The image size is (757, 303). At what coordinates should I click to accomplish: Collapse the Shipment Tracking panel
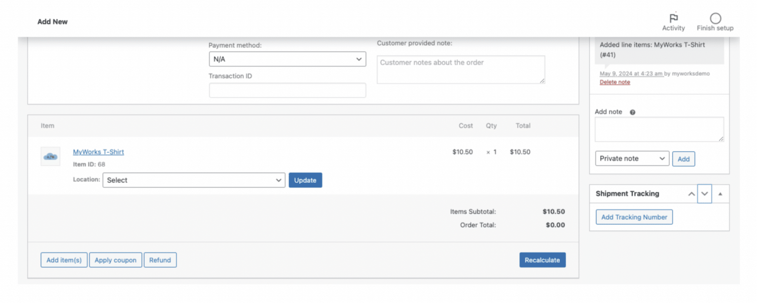[x=720, y=194]
